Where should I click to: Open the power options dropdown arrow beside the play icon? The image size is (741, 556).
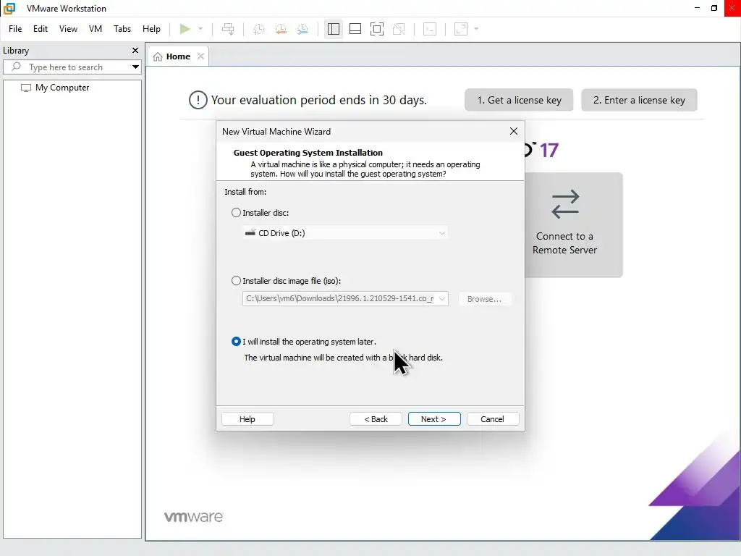[x=200, y=29]
